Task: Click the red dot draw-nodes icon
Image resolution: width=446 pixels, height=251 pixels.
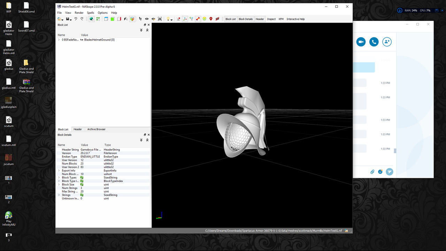Action: 178,19
